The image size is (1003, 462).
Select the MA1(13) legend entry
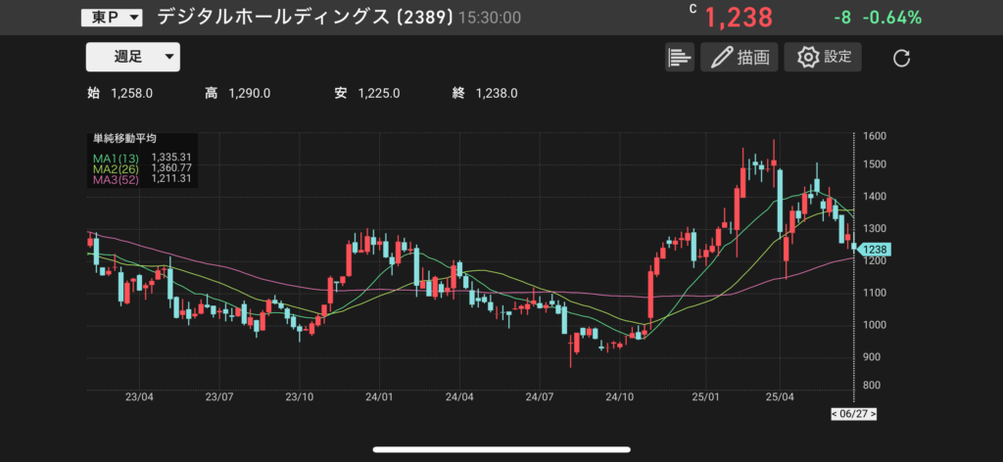pos(116,157)
